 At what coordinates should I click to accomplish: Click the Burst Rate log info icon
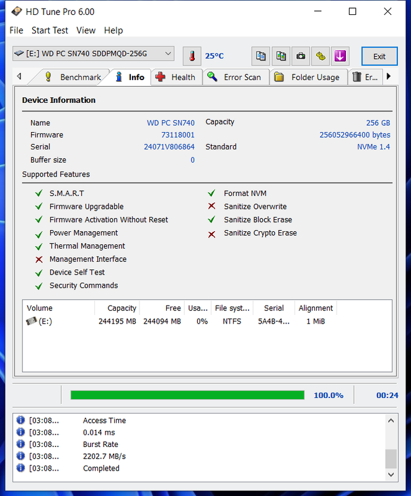20,444
